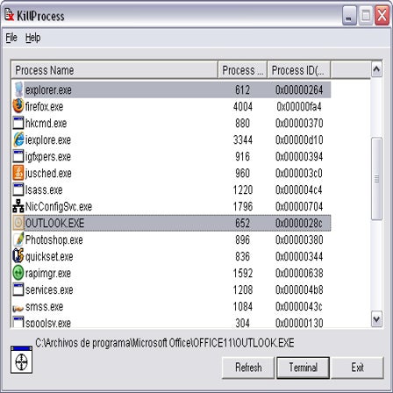Sort by the decimal Process ID column header
The height and width of the screenshot is (393, 393).
[x=242, y=70]
